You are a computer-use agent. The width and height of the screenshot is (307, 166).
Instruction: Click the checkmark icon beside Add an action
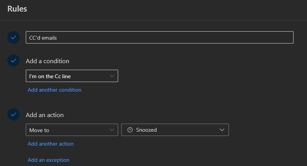coord(13,115)
